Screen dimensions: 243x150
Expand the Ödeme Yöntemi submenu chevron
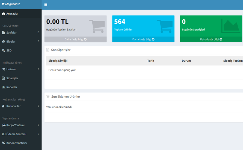[38, 134]
